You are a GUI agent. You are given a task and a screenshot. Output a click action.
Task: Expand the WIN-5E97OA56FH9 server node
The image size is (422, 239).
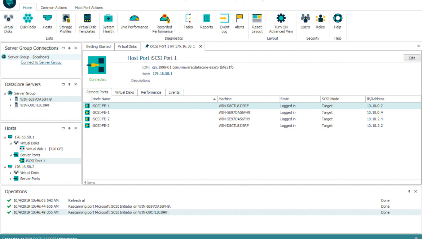pyautogui.click(x=10, y=99)
